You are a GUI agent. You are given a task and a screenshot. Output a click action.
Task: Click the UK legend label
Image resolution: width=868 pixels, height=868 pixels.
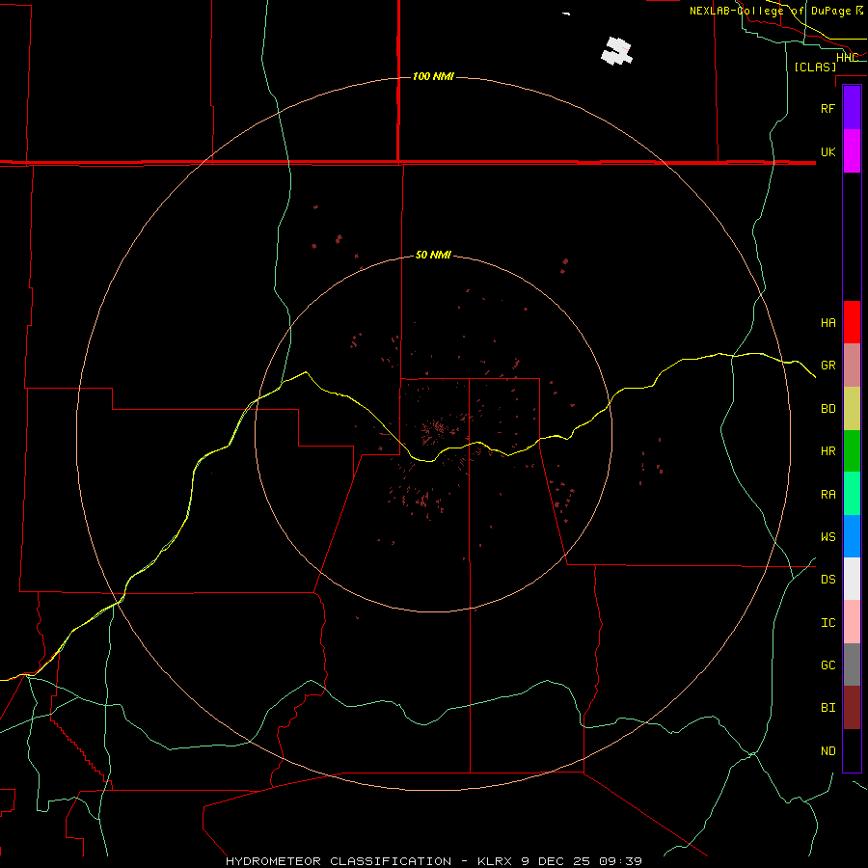point(827,151)
